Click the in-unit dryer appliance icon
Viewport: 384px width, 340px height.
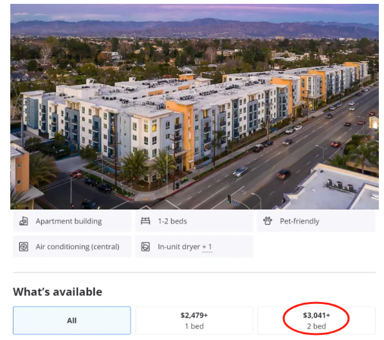point(145,247)
